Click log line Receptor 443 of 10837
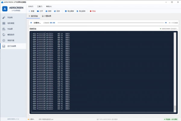This screenshot has width=181, height=121. [x=51, y=109]
